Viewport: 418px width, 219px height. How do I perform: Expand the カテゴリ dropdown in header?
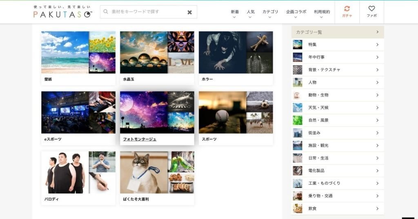[x=270, y=14]
